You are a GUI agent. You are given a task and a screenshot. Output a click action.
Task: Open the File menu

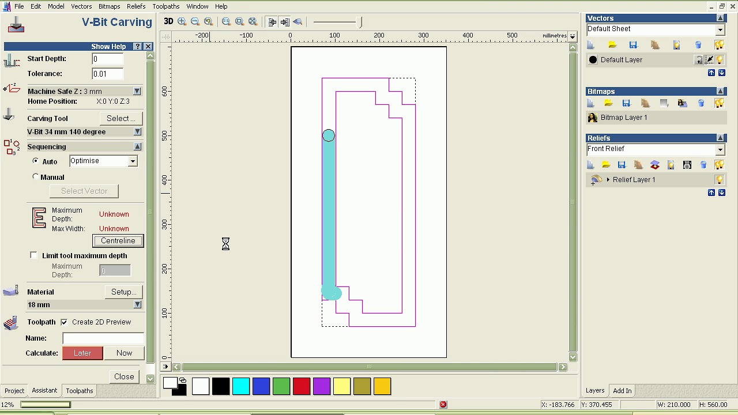tap(19, 6)
